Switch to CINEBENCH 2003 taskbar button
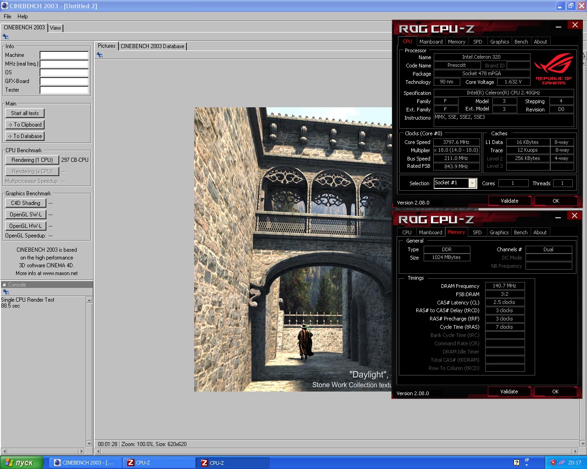Viewport: 587px width, 469px height. coord(85,463)
